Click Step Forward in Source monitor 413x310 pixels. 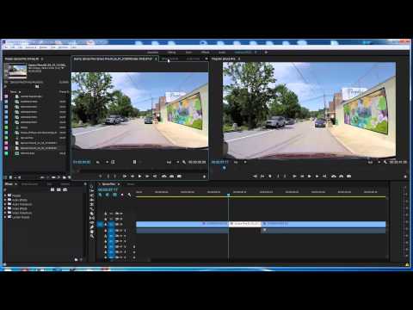[x=147, y=176]
